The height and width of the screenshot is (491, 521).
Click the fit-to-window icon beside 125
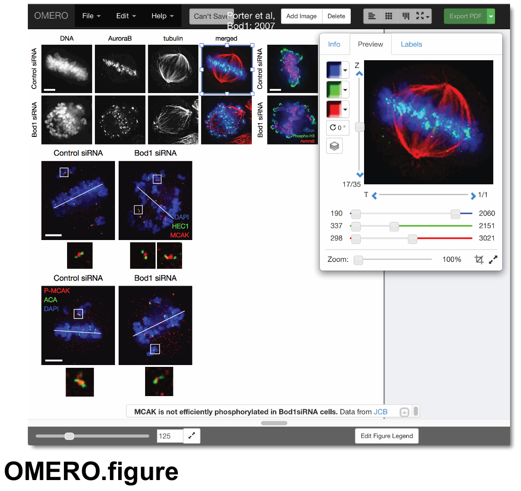tap(192, 436)
